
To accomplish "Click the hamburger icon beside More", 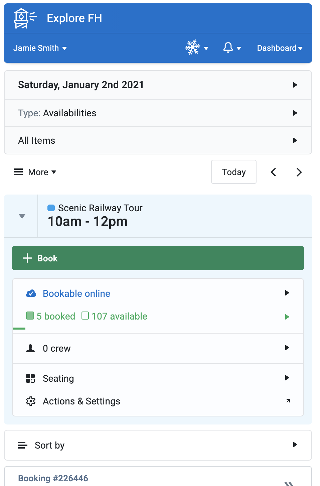I will click(x=18, y=172).
